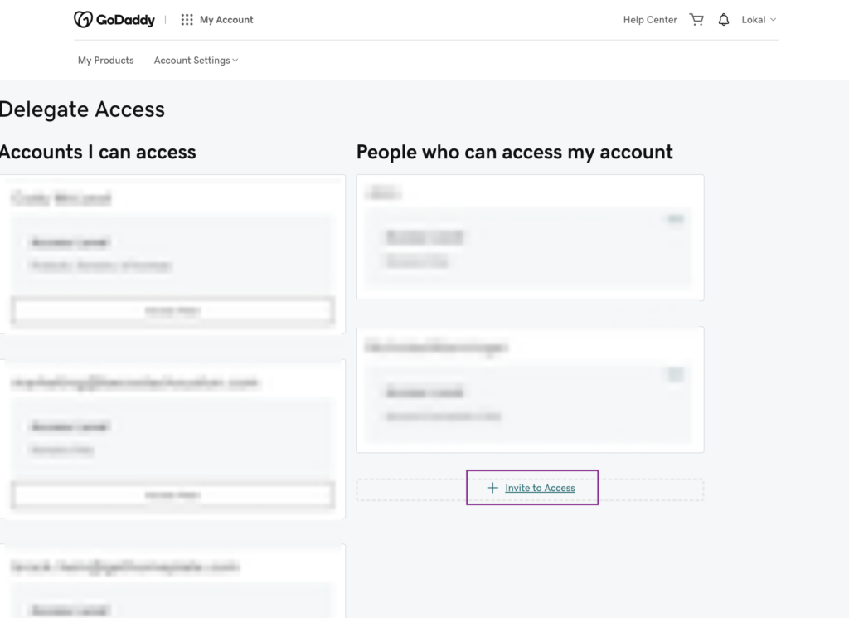Viewport: 849px width, 618px height.
Task: Open the Help Center link
Action: coord(650,20)
